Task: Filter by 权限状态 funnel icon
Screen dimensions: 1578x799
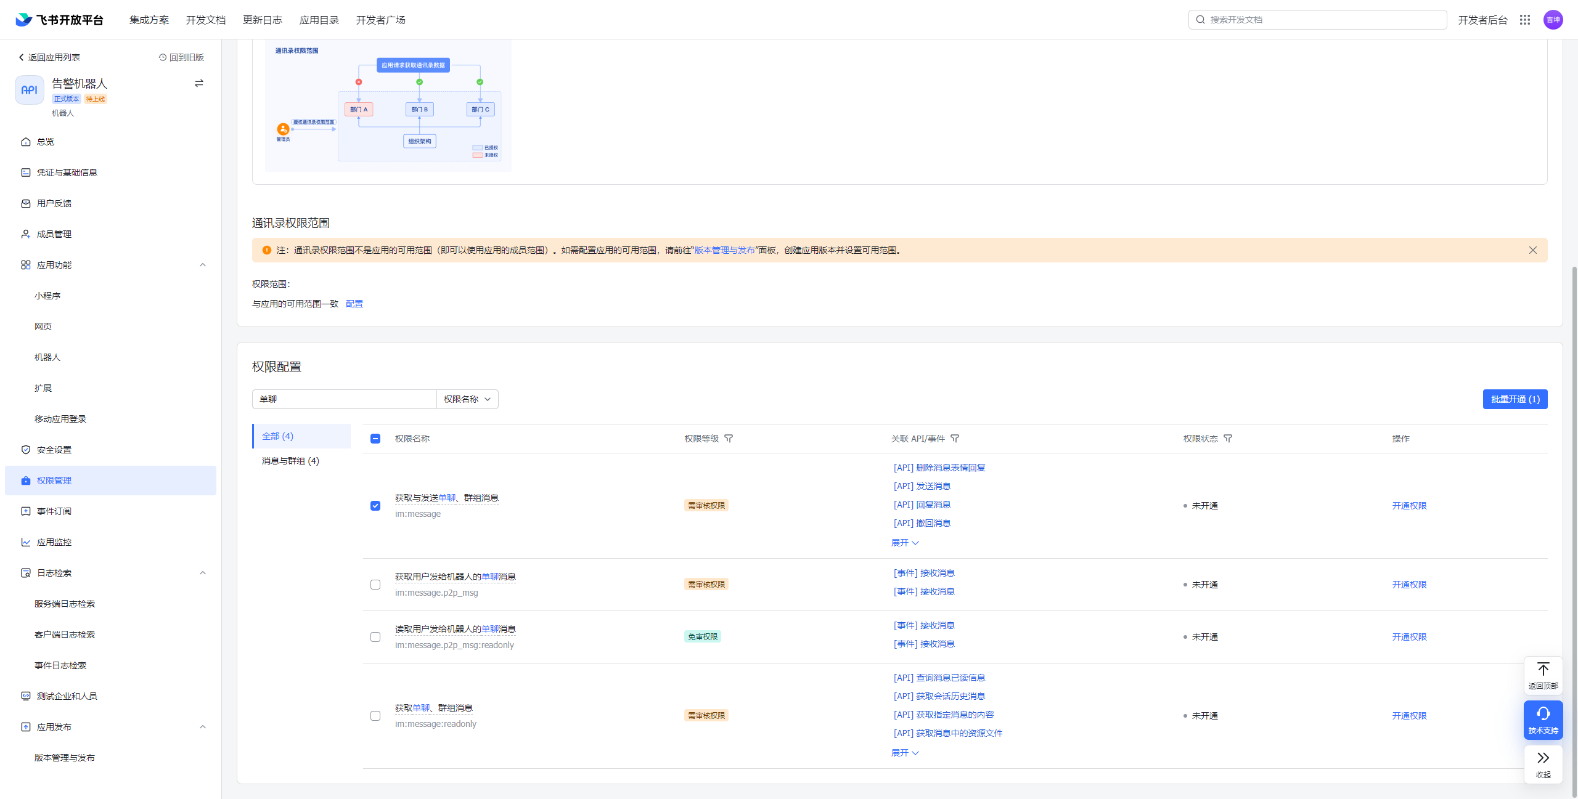Action: click(1228, 439)
